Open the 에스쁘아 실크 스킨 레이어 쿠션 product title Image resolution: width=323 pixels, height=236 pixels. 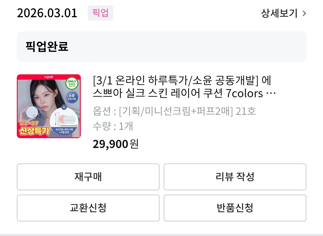tap(184, 87)
